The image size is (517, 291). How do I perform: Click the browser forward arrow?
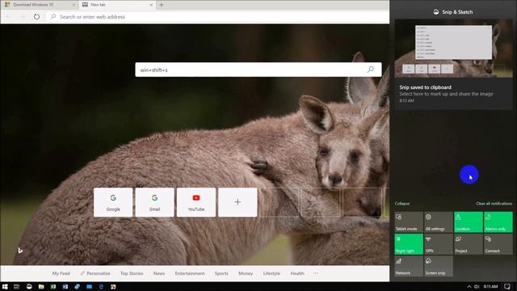tap(23, 16)
